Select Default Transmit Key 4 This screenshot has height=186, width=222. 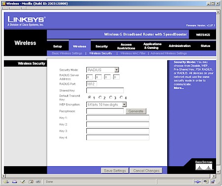pyautogui.click(x=121, y=97)
